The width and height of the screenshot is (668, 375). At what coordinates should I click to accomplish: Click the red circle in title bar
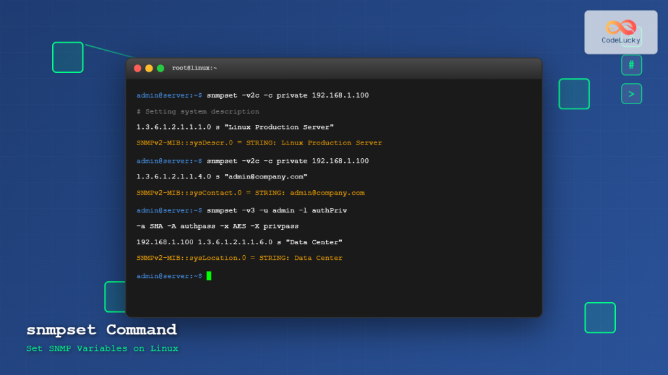point(138,68)
